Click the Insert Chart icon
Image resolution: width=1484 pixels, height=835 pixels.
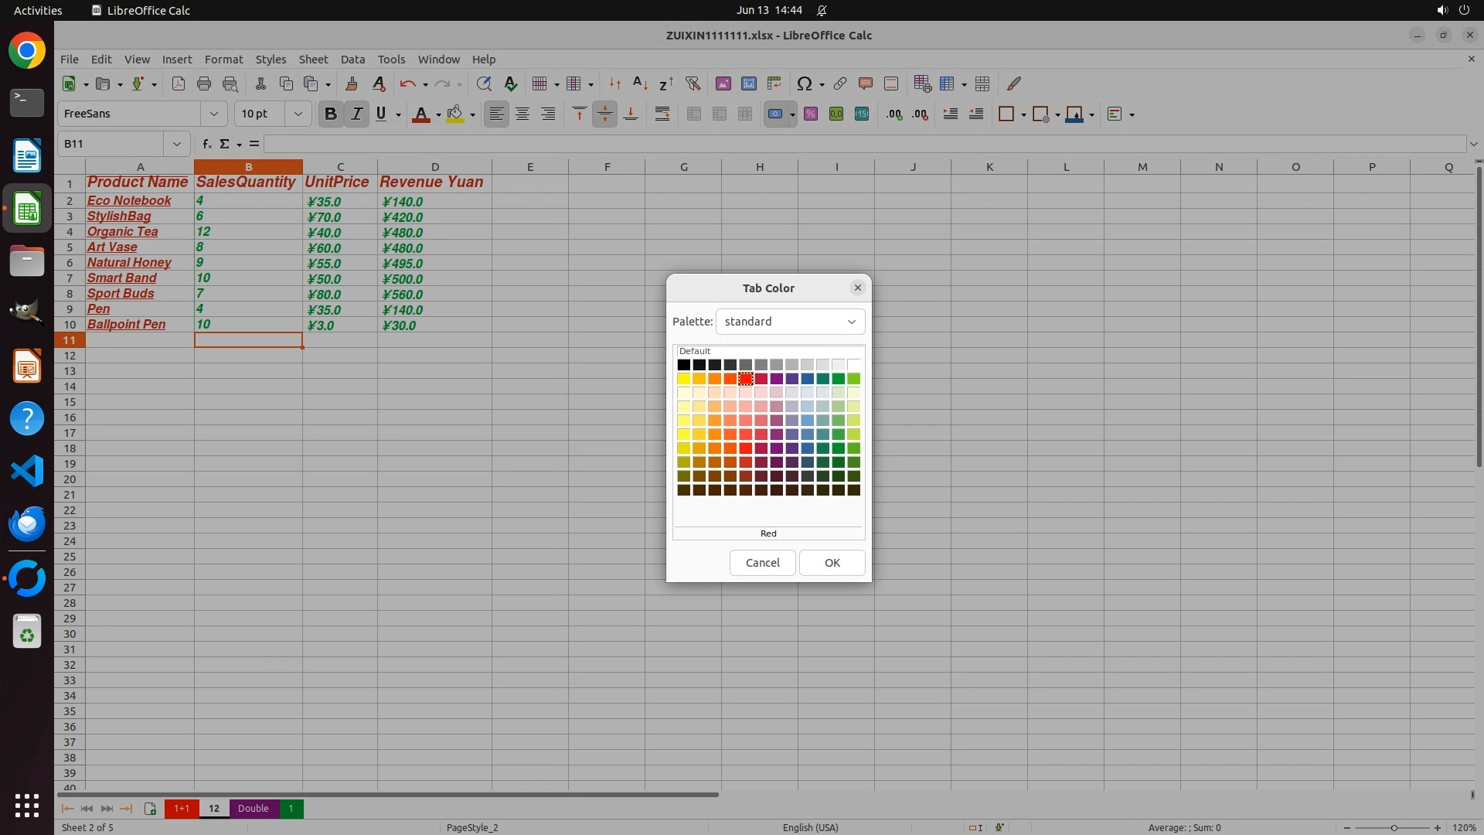[x=748, y=84]
